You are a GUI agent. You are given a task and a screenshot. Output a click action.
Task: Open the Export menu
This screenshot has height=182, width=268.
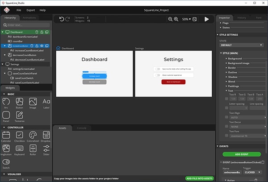(x=30, y=10)
